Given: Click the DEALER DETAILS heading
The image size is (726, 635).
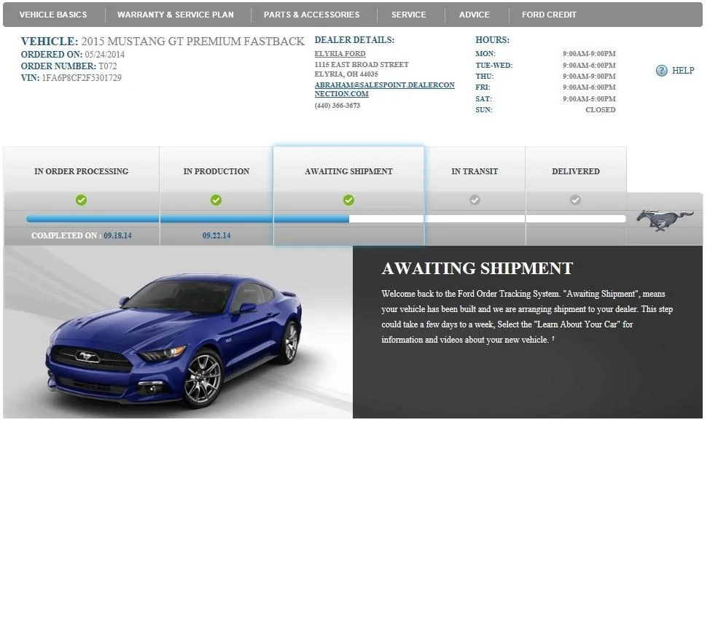Looking at the screenshot, I should 354,40.
